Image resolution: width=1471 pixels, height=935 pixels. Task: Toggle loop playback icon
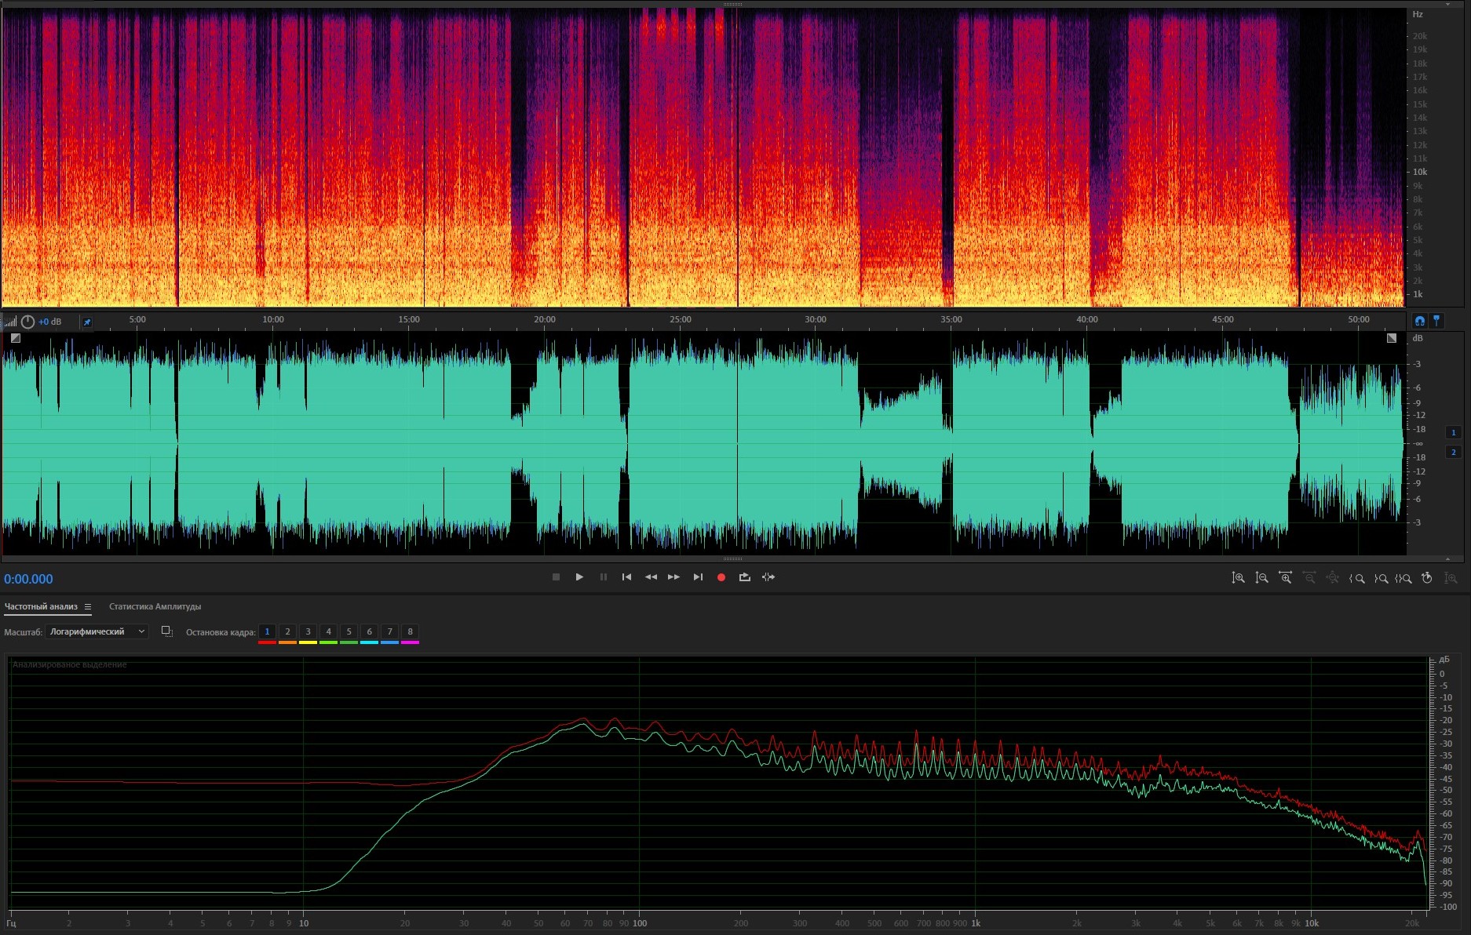tap(744, 577)
